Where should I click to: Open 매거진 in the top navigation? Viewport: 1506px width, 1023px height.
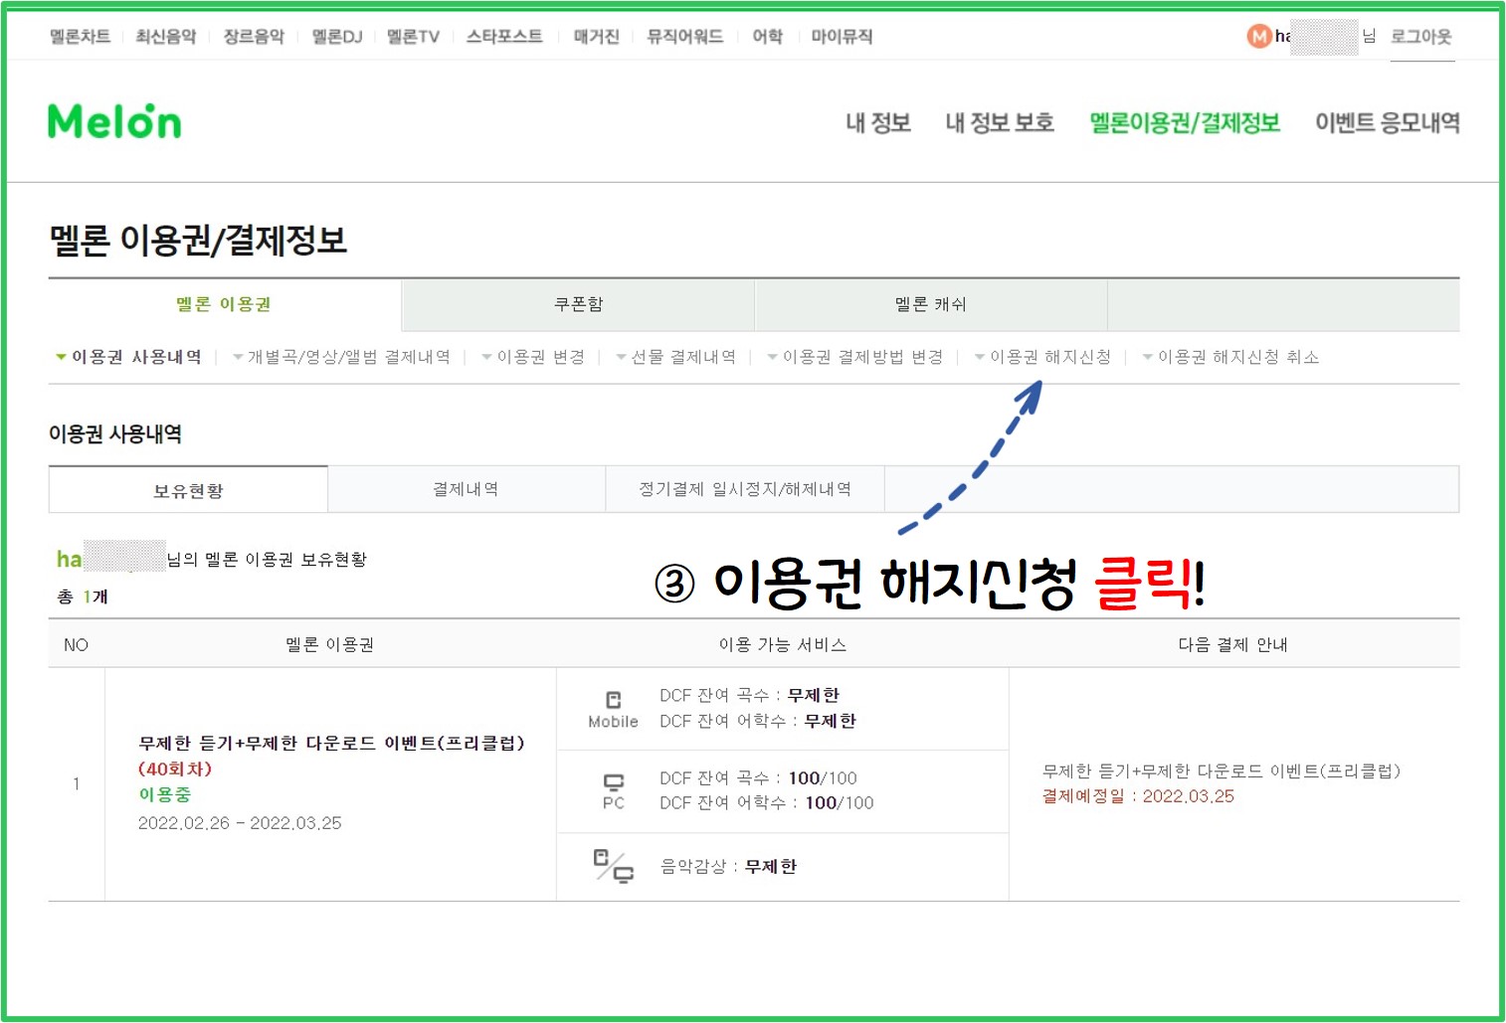(596, 37)
